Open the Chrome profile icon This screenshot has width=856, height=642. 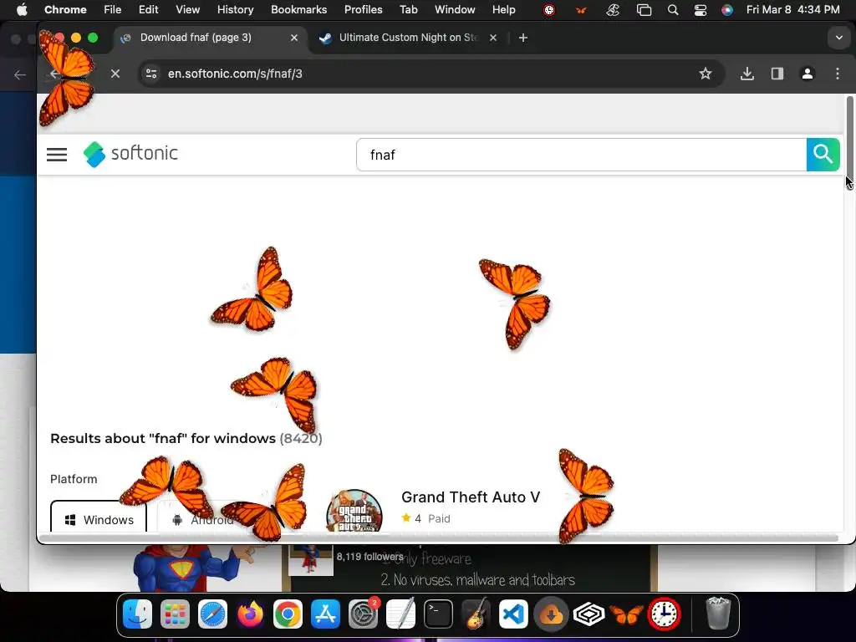click(808, 74)
